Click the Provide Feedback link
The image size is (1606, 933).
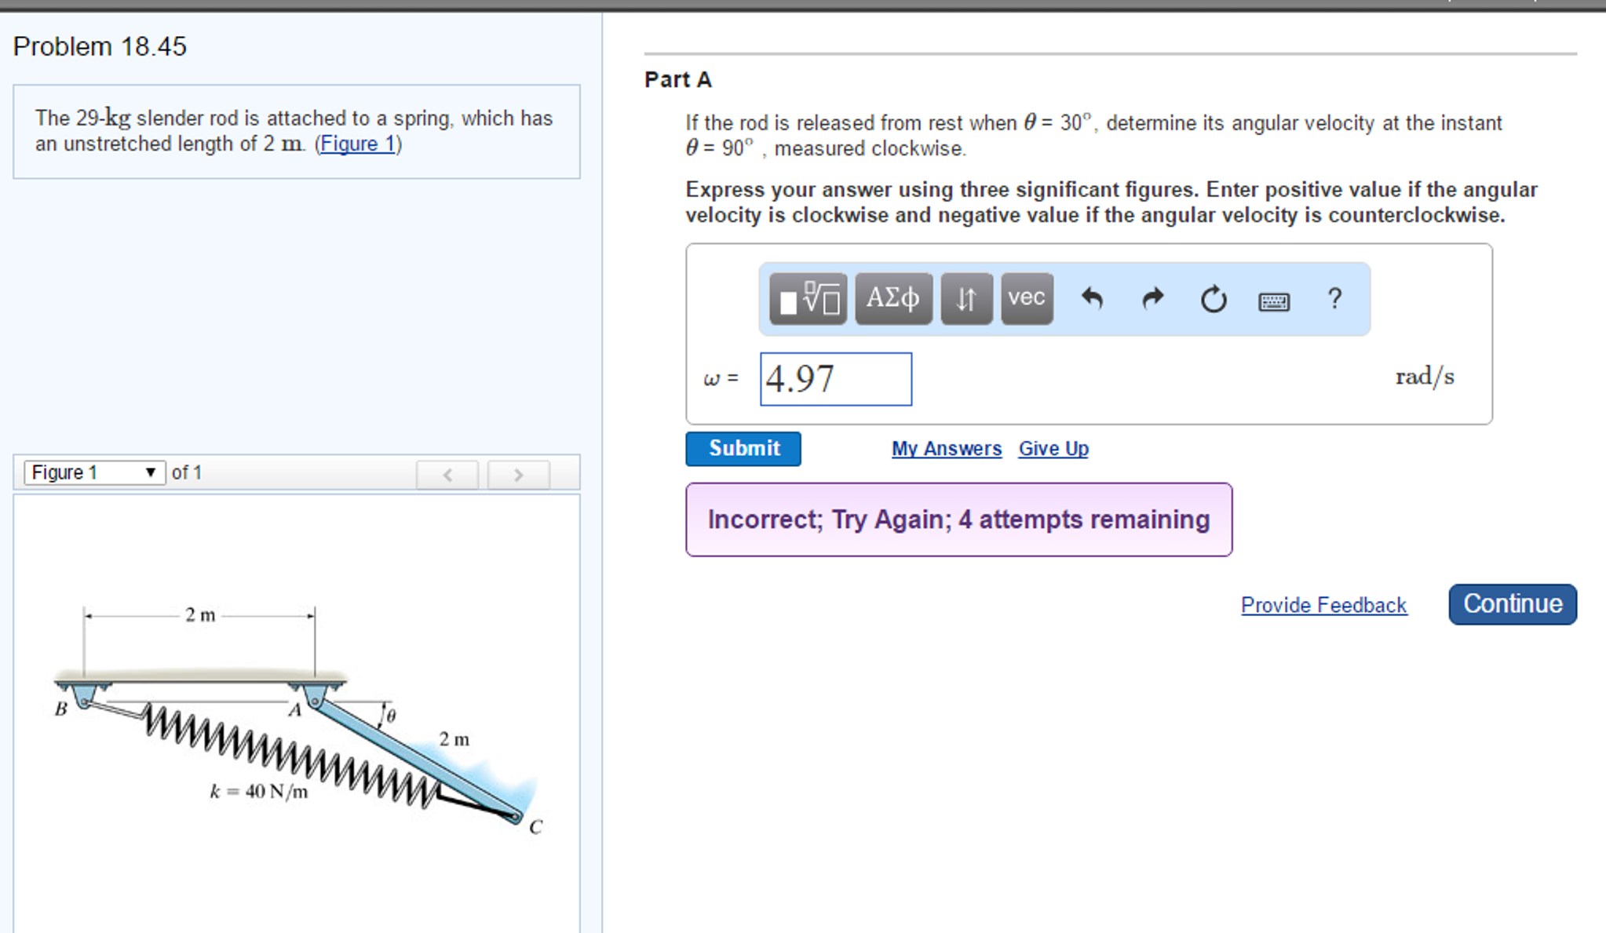tap(1323, 605)
